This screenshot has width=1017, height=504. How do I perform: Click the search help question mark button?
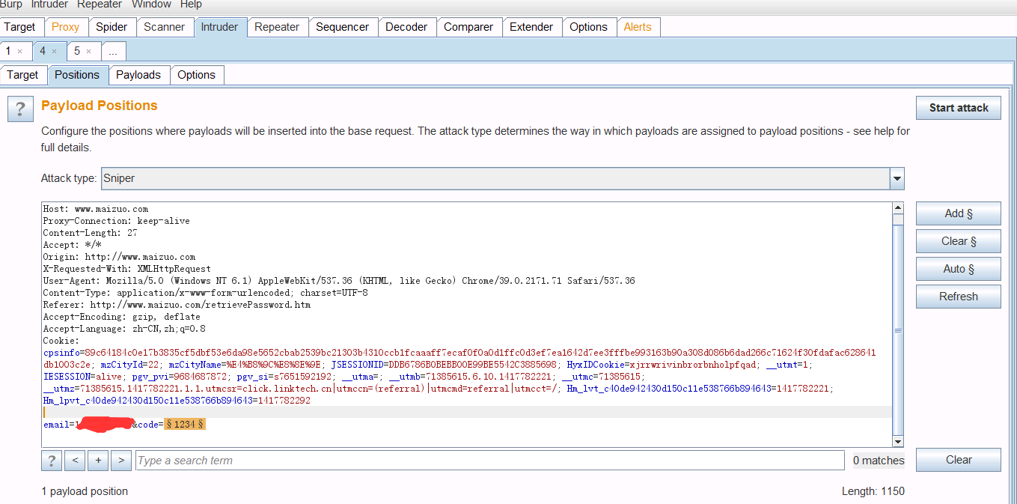point(52,460)
